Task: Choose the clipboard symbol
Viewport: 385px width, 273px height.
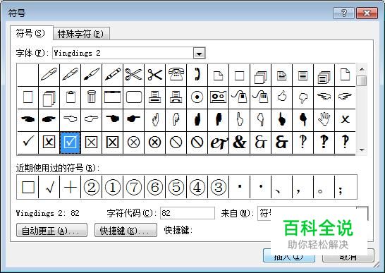Action: [x=71, y=97]
